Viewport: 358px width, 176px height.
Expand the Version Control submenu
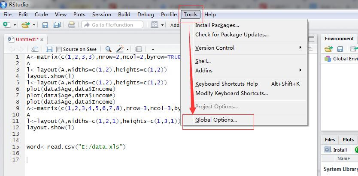pos(244,48)
